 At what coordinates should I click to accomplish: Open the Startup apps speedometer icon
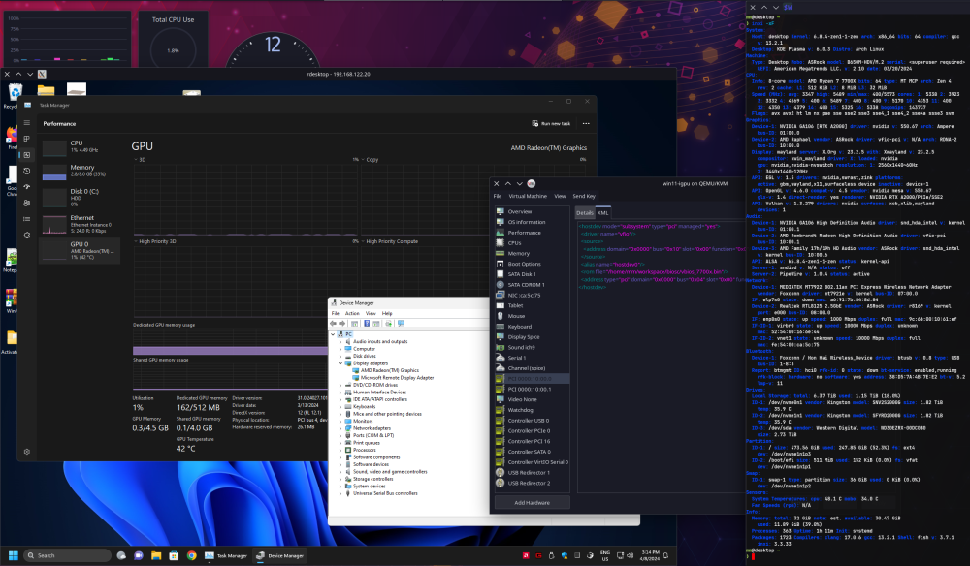coord(26,187)
